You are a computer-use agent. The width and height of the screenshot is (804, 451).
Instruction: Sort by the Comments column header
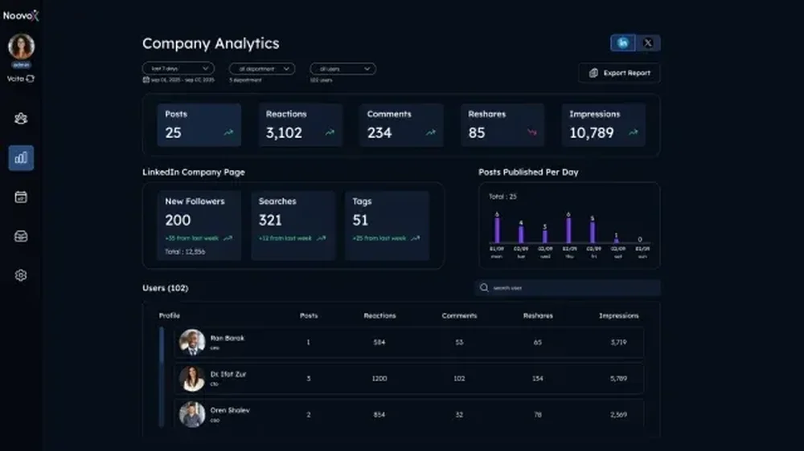[x=459, y=316]
